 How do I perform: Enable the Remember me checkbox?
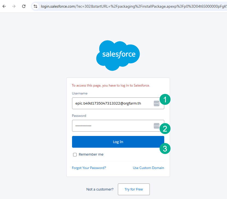pyautogui.click(x=75, y=155)
